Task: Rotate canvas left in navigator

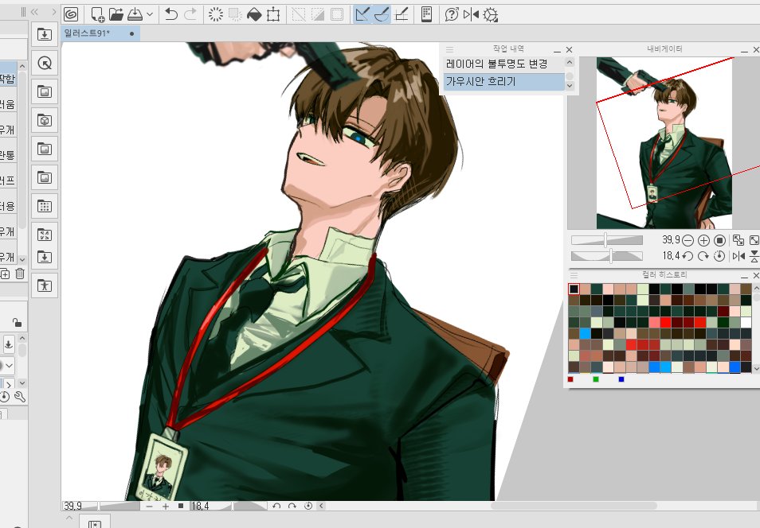Action: coord(688,256)
